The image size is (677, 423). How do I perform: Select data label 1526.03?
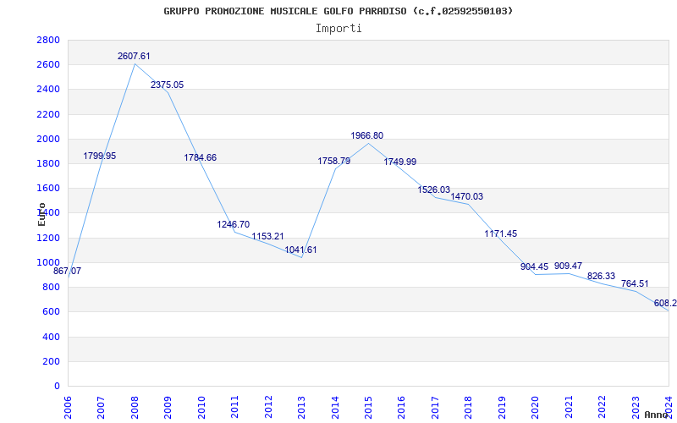pyautogui.click(x=434, y=190)
